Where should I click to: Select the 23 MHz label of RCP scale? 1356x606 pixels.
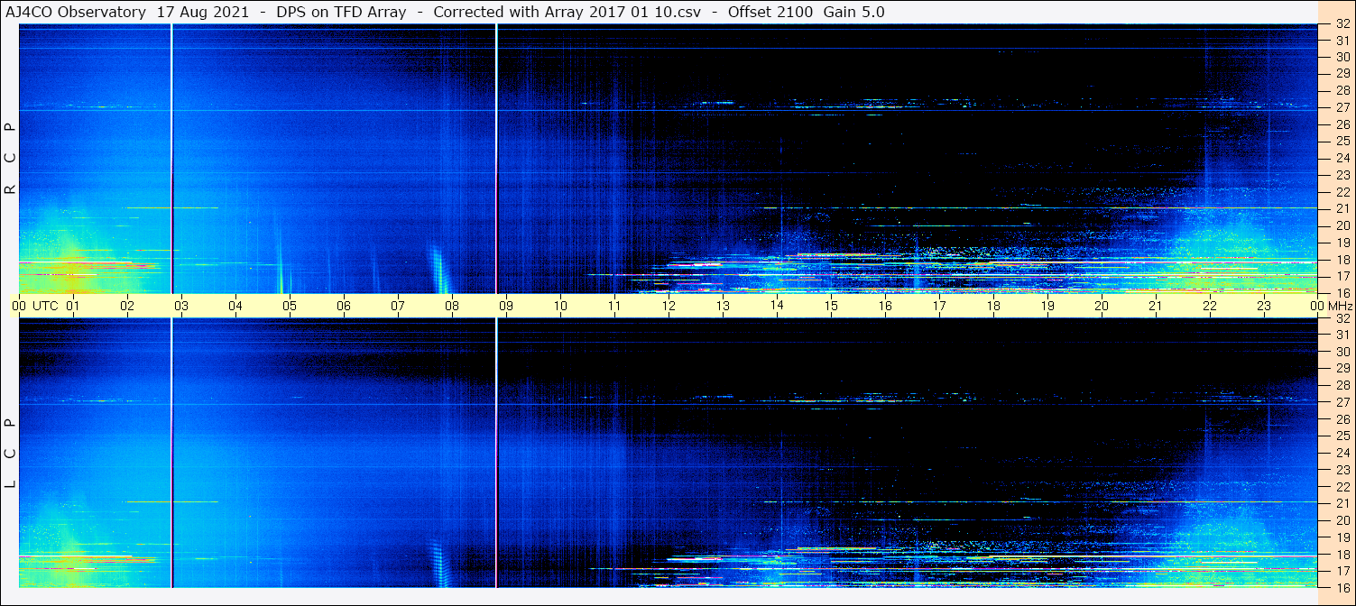[x=1342, y=175]
